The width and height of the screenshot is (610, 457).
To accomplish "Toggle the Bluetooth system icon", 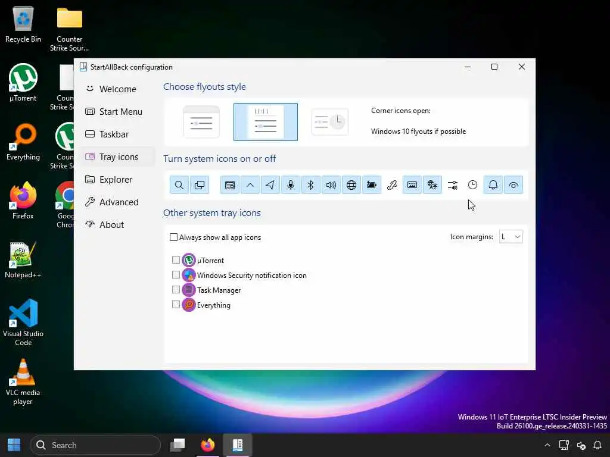I will click(311, 185).
